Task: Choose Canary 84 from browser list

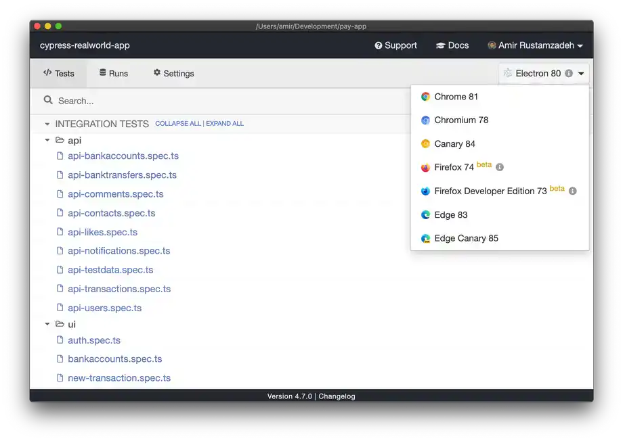Action: click(500, 143)
